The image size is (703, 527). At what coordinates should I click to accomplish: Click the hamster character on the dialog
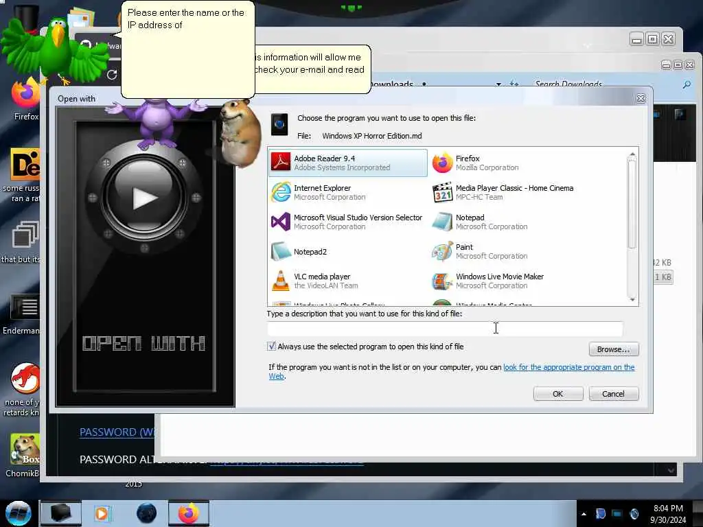(x=240, y=134)
